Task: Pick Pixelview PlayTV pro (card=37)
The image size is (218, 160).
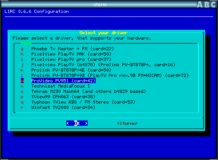Action: (x=71, y=60)
